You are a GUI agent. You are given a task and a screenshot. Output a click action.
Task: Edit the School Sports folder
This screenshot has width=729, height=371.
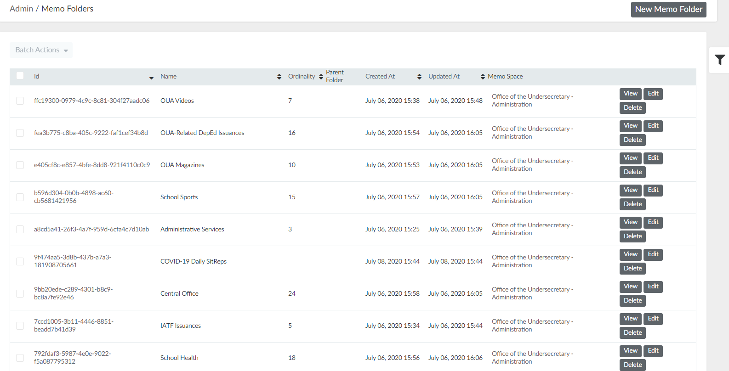click(653, 190)
